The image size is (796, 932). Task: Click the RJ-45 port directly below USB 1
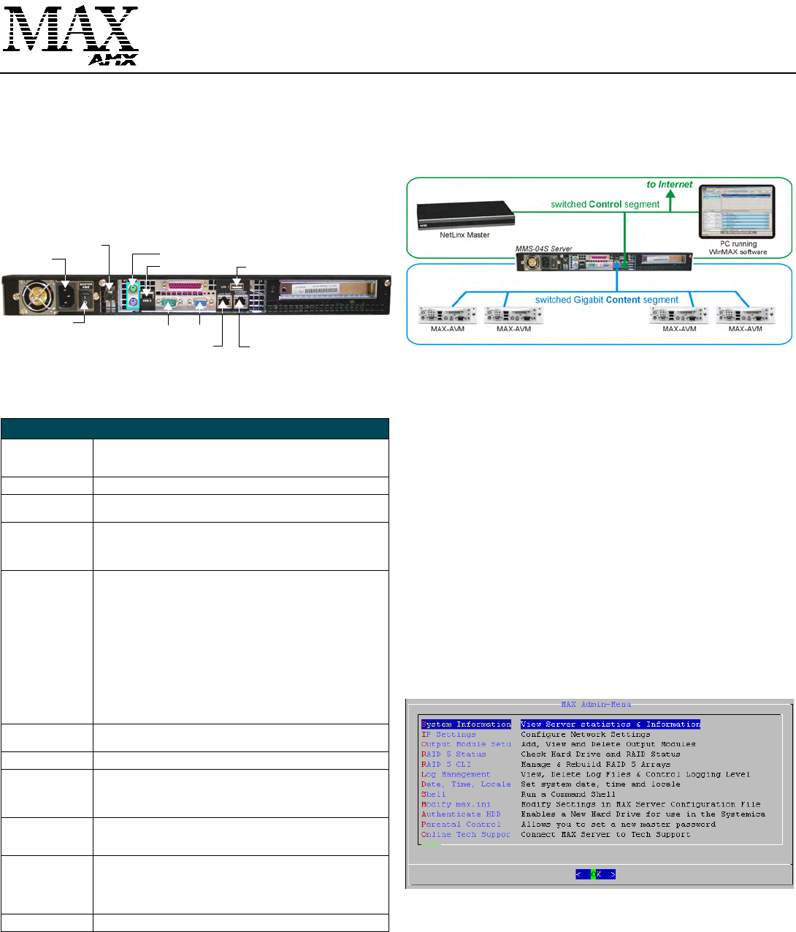(x=240, y=300)
